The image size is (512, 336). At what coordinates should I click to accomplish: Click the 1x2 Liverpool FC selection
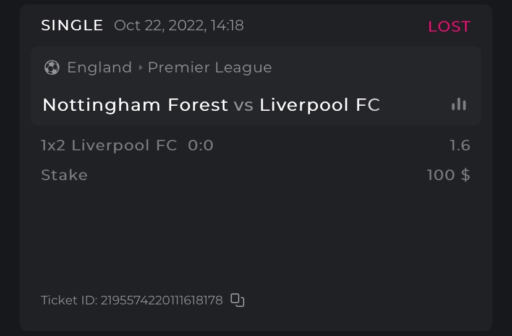pos(109,145)
